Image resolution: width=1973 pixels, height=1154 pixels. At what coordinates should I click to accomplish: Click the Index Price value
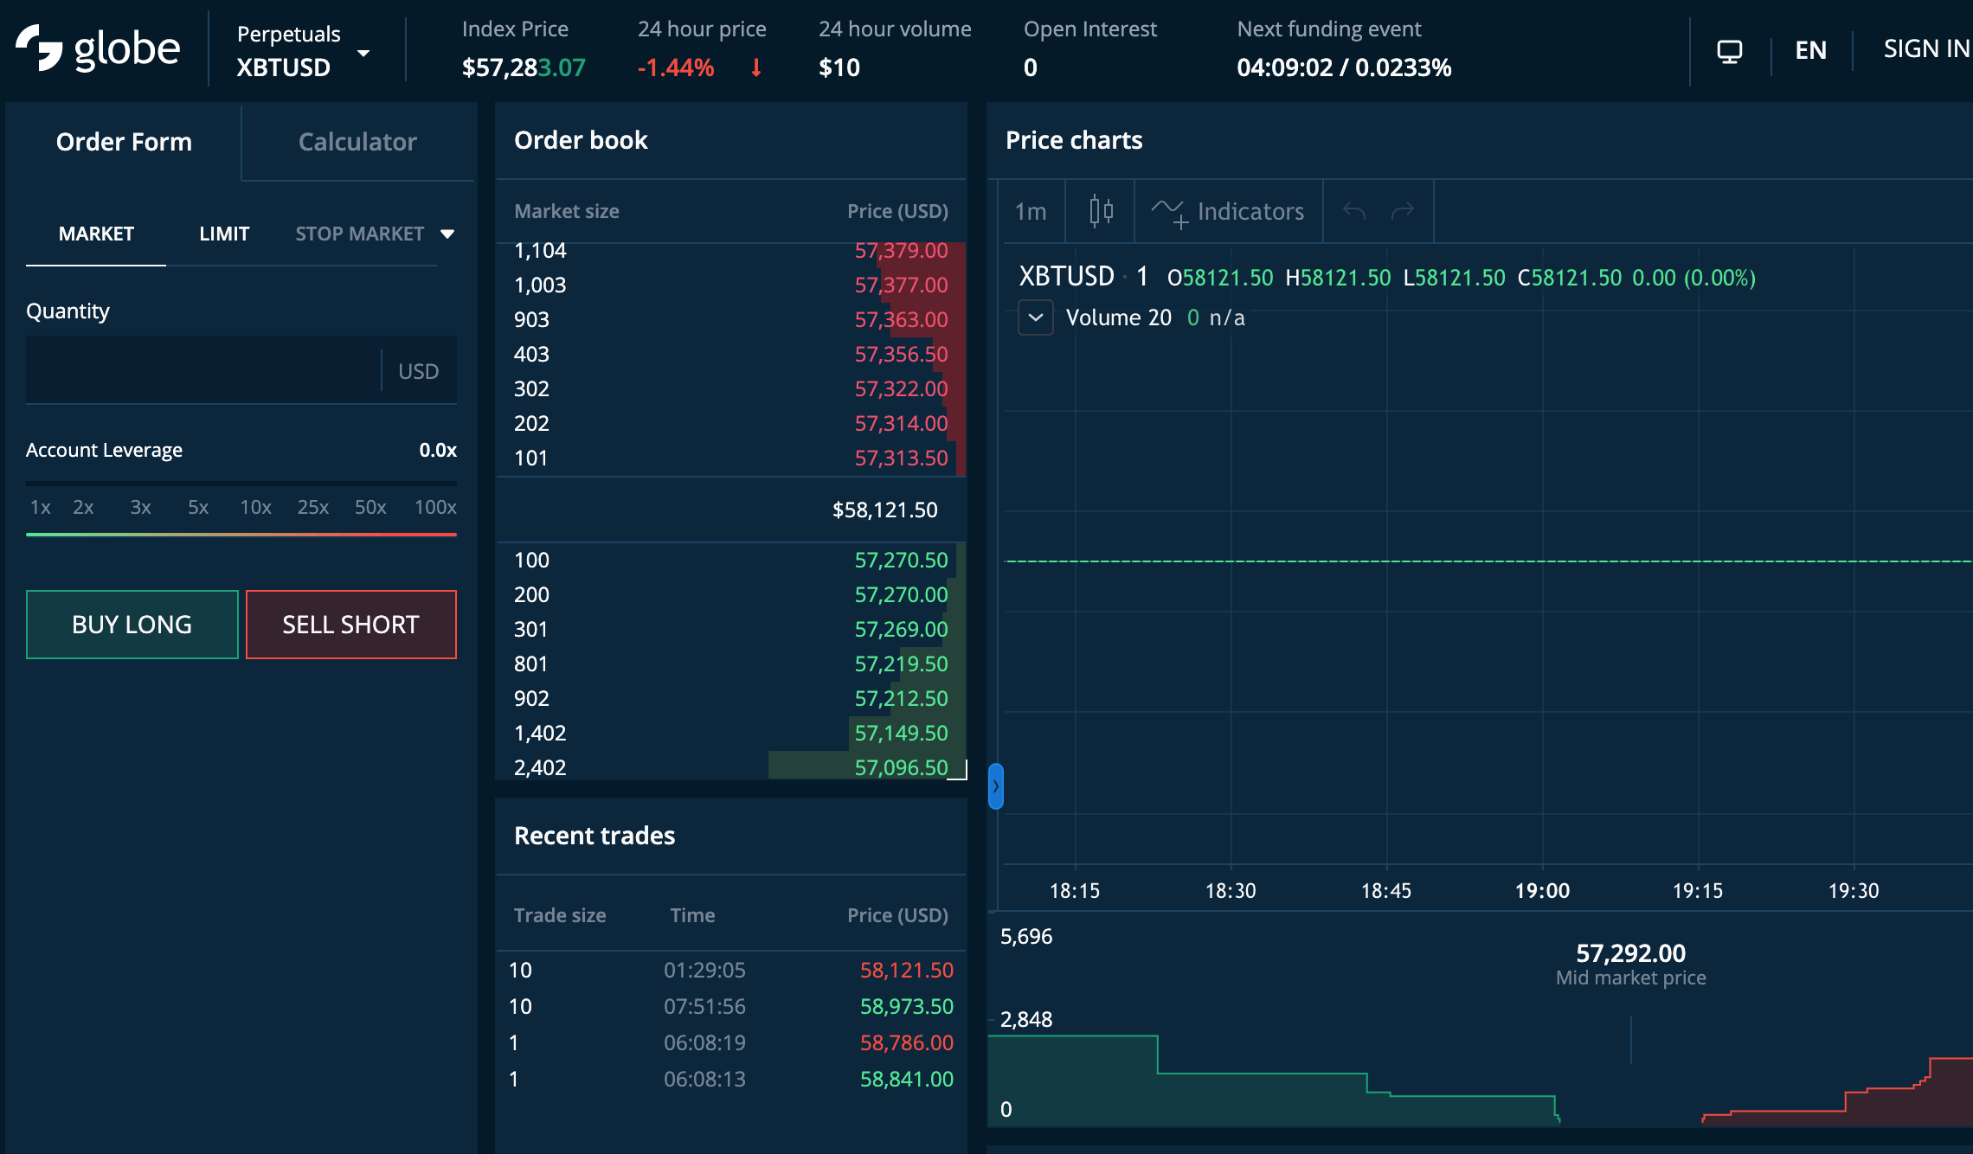(x=524, y=67)
